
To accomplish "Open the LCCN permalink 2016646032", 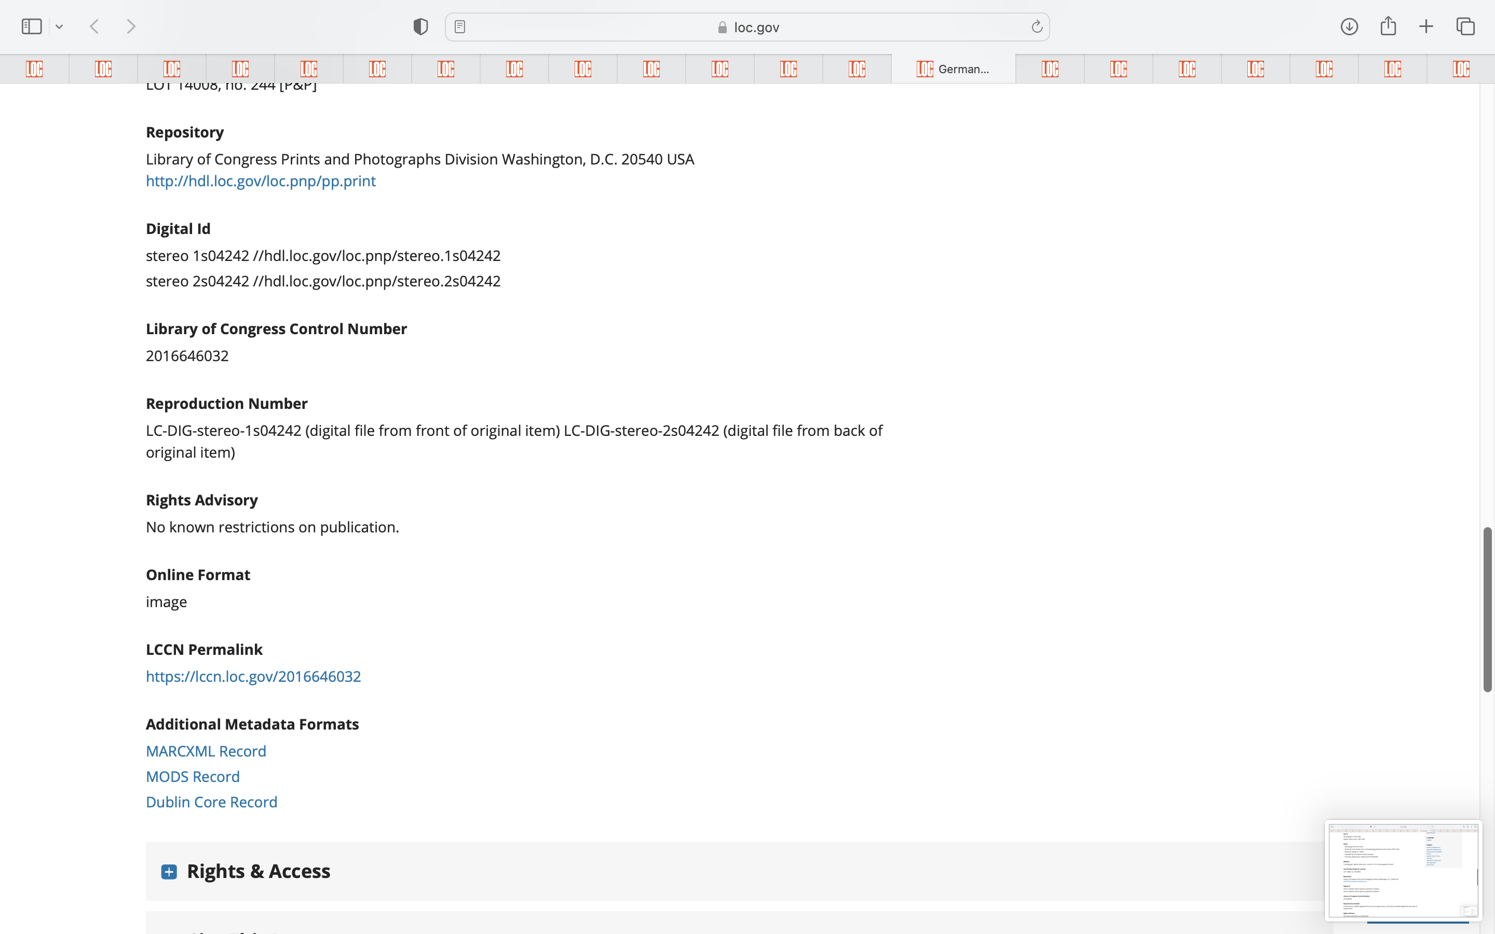I will point(253,677).
